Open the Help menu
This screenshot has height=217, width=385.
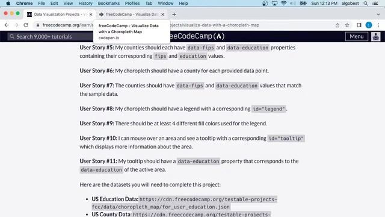[x=183, y=3]
